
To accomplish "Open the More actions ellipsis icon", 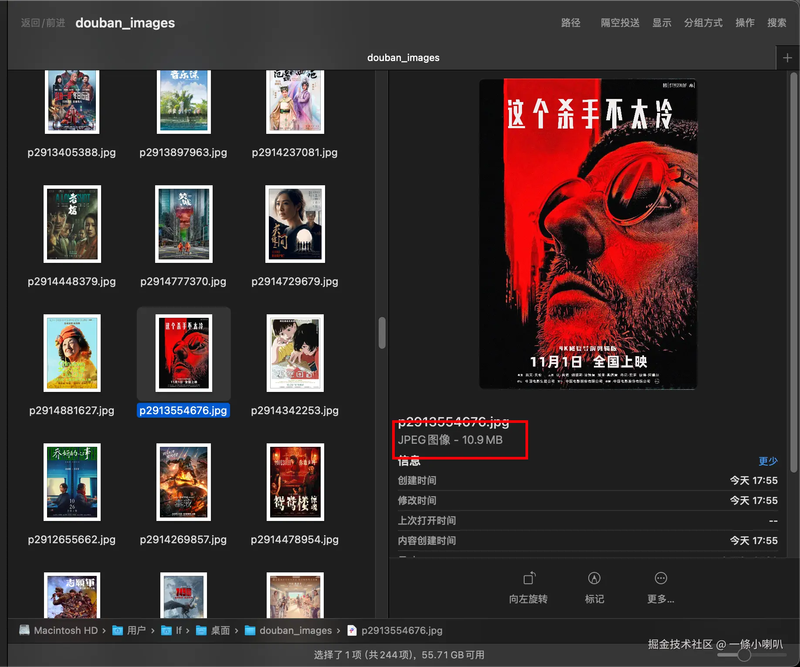I will 661,578.
